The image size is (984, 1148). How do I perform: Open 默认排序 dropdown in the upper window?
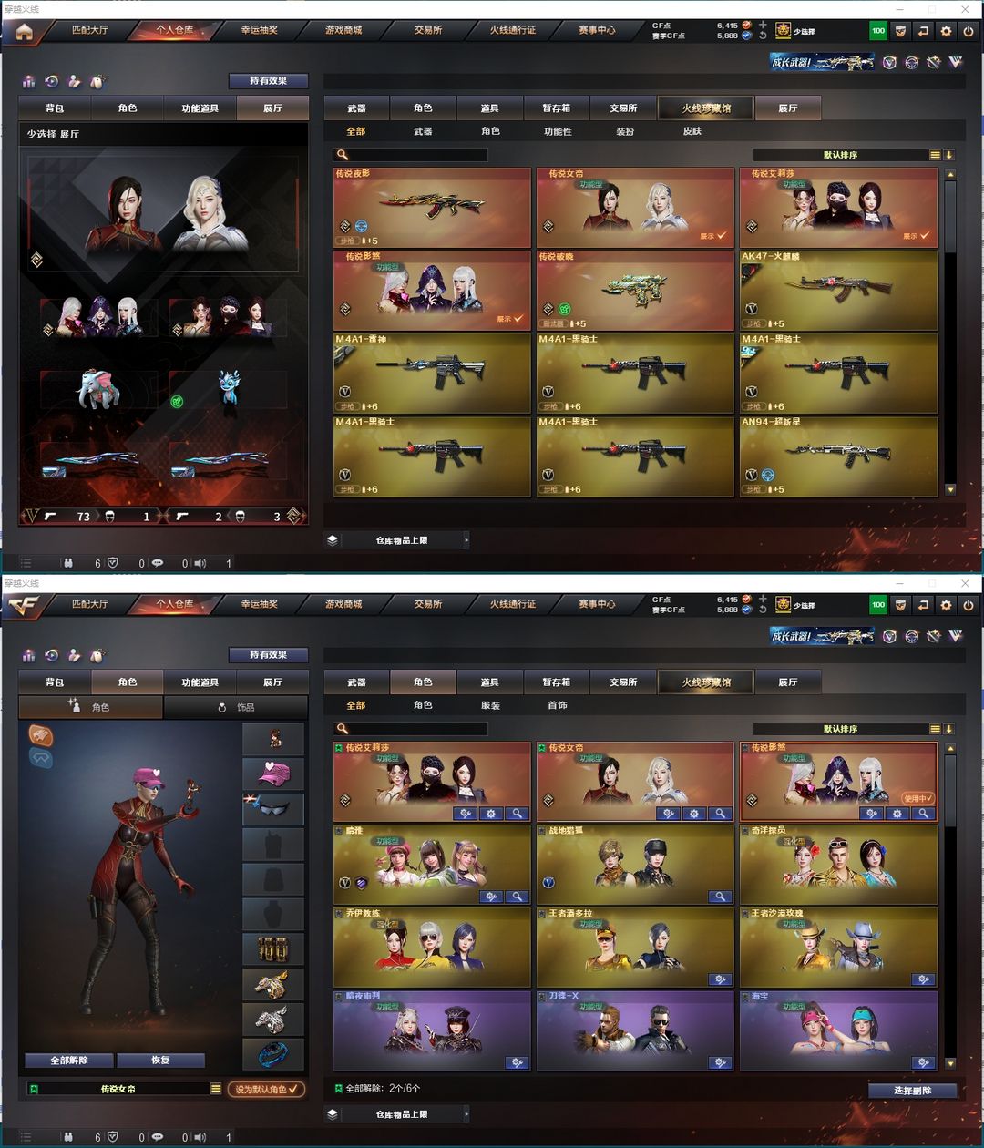[840, 155]
